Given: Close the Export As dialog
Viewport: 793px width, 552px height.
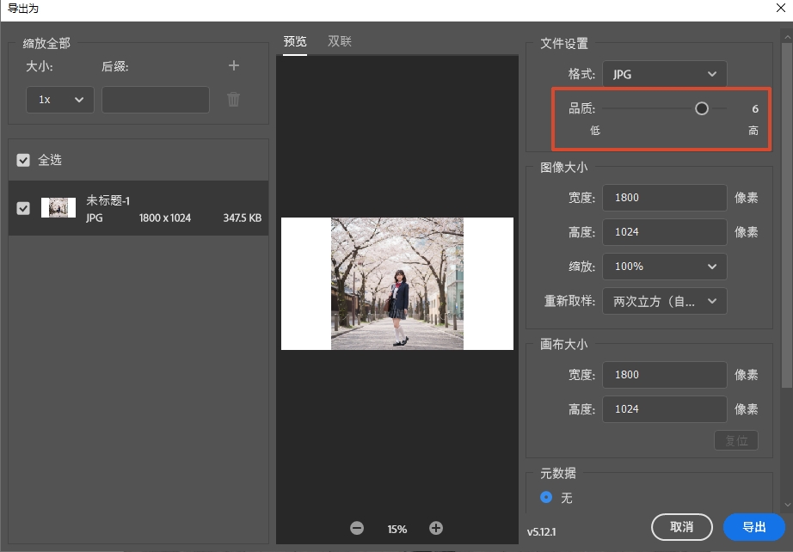Looking at the screenshot, I should [x=781, y=9].
